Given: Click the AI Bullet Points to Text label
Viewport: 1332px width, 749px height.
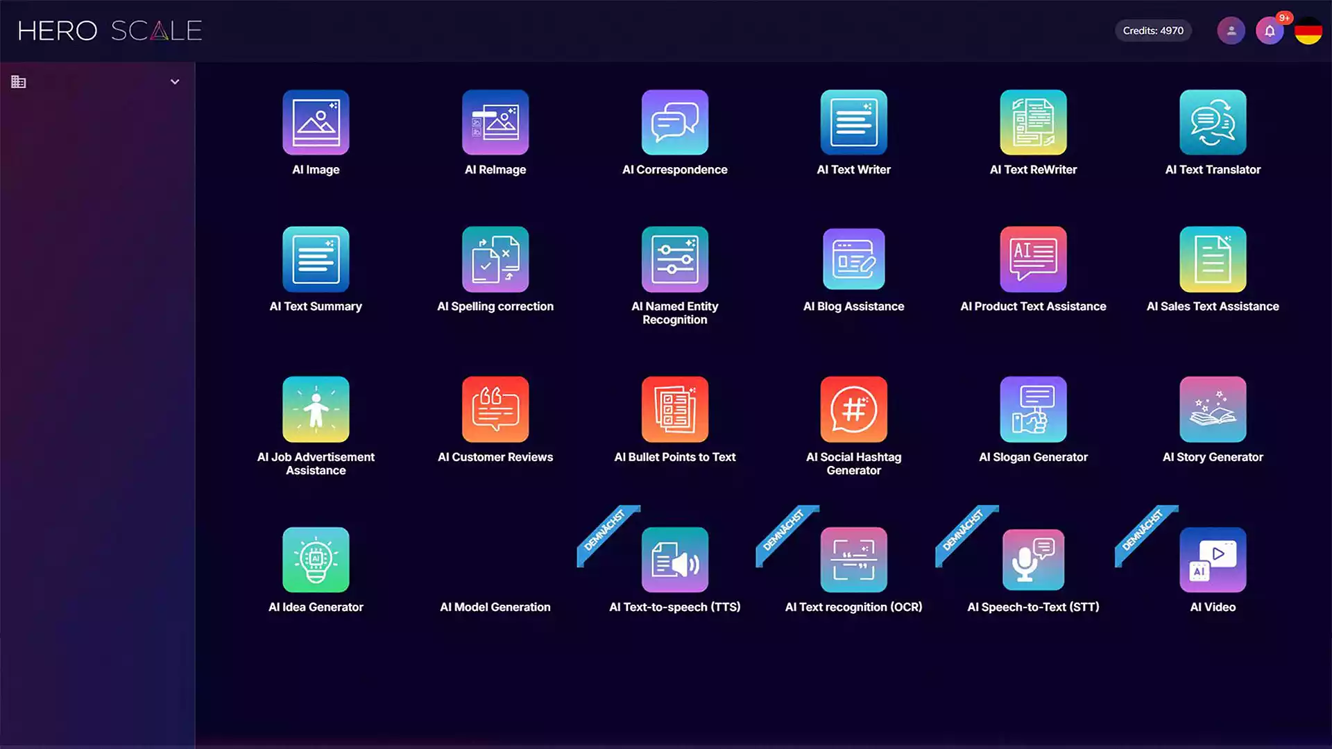Looking at the screenshot, I should coord(675,457).
